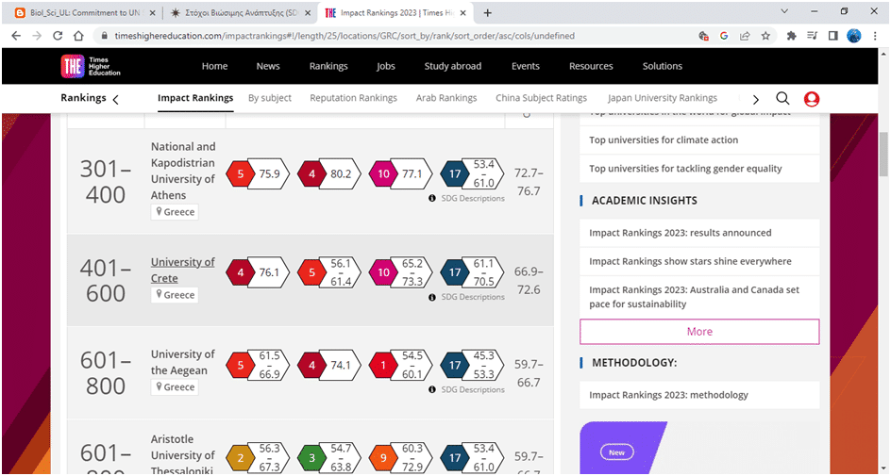Open News in the main navigation
891x476 pixels.
pyautogui.click(x=268, y=66)
